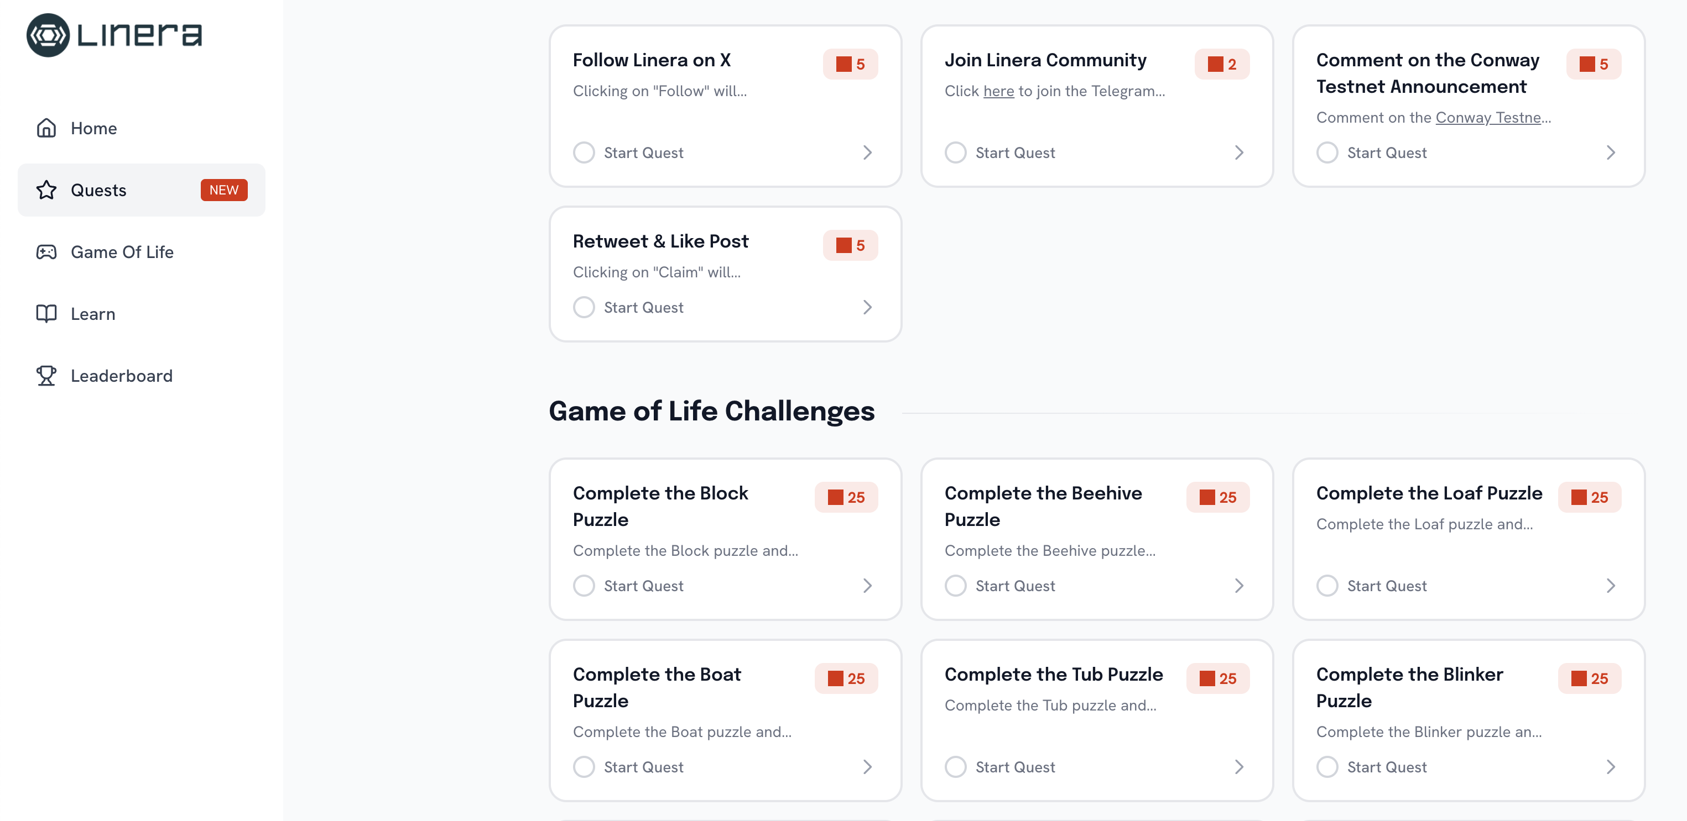Expand the Complete the Blinker Puzzle chevron
This screenshot has width=1687, height=821.
1610,767
